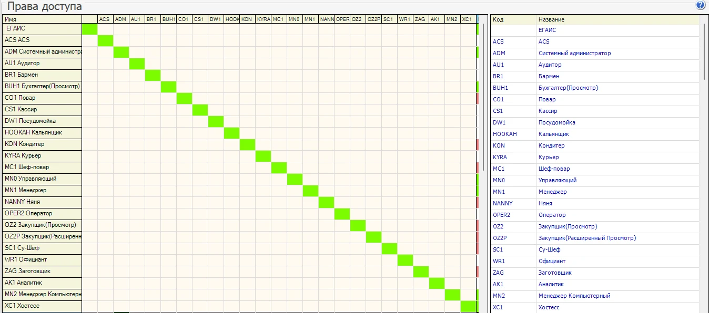Toggle the green cell in AK1 Аналитик row
The width and height of the screenshot is (709, 313).
pyautogui.click(x=437, y=284)
